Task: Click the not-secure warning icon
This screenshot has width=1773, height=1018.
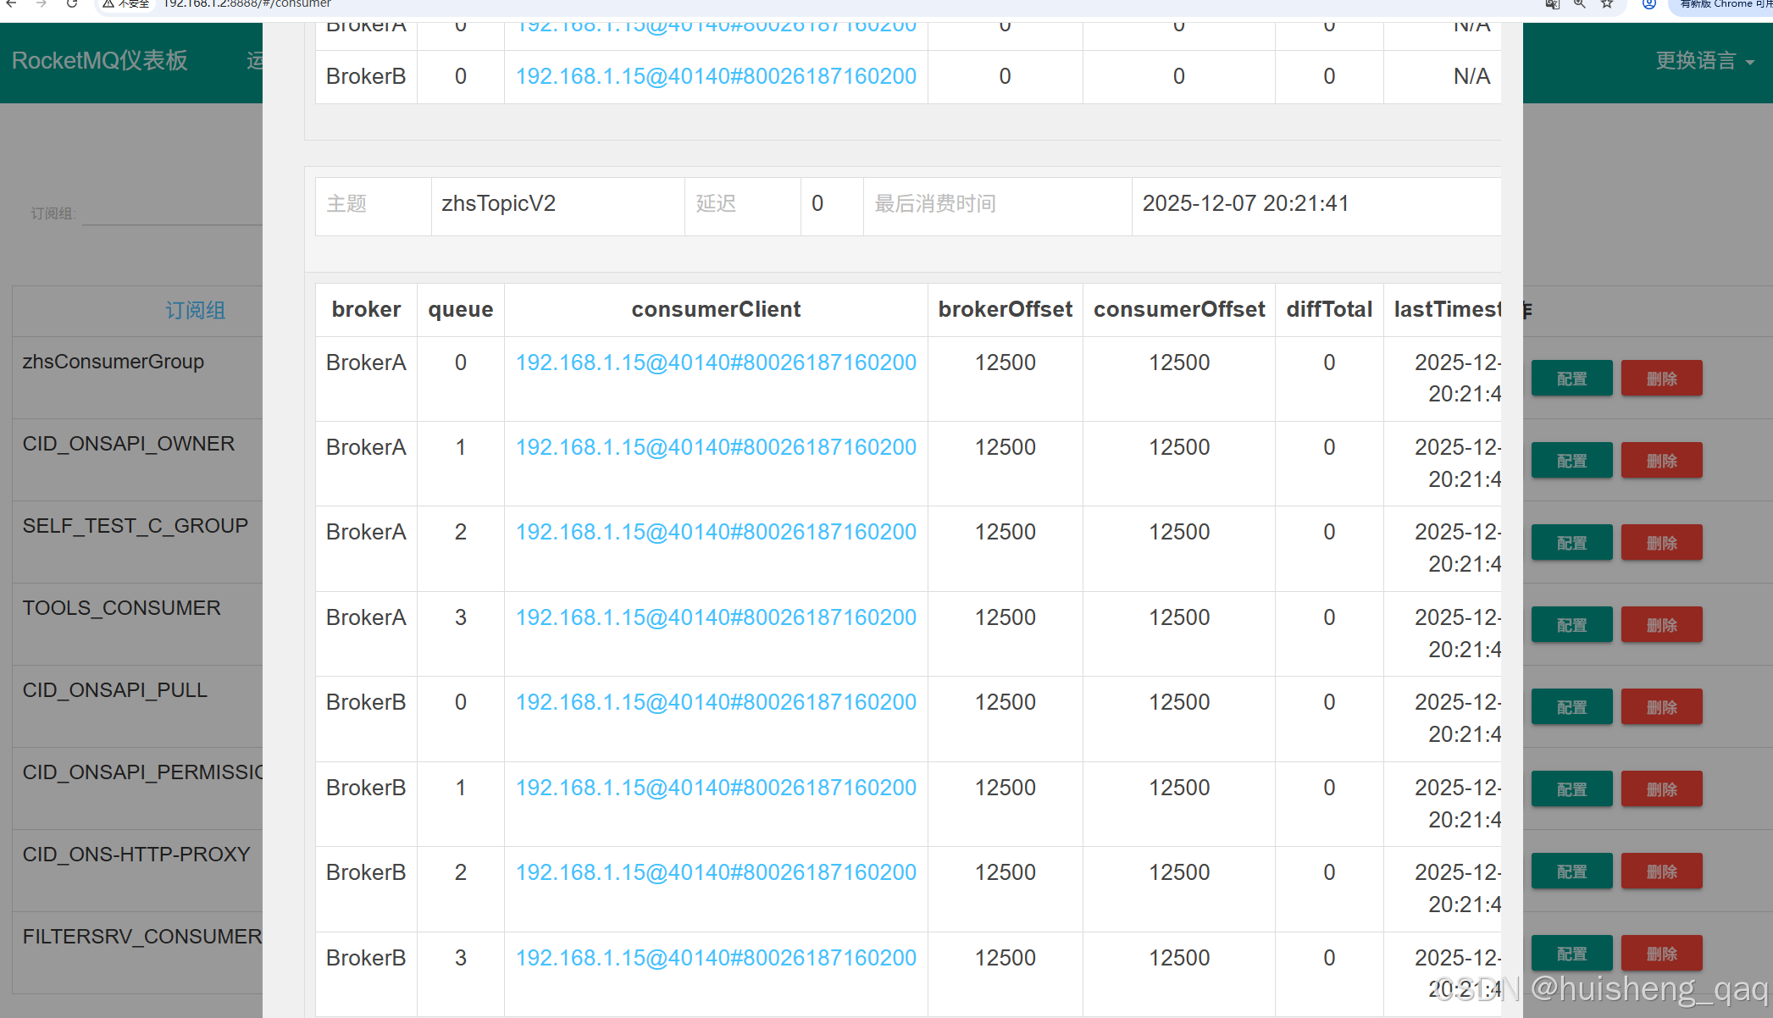Action: (108, 4)
